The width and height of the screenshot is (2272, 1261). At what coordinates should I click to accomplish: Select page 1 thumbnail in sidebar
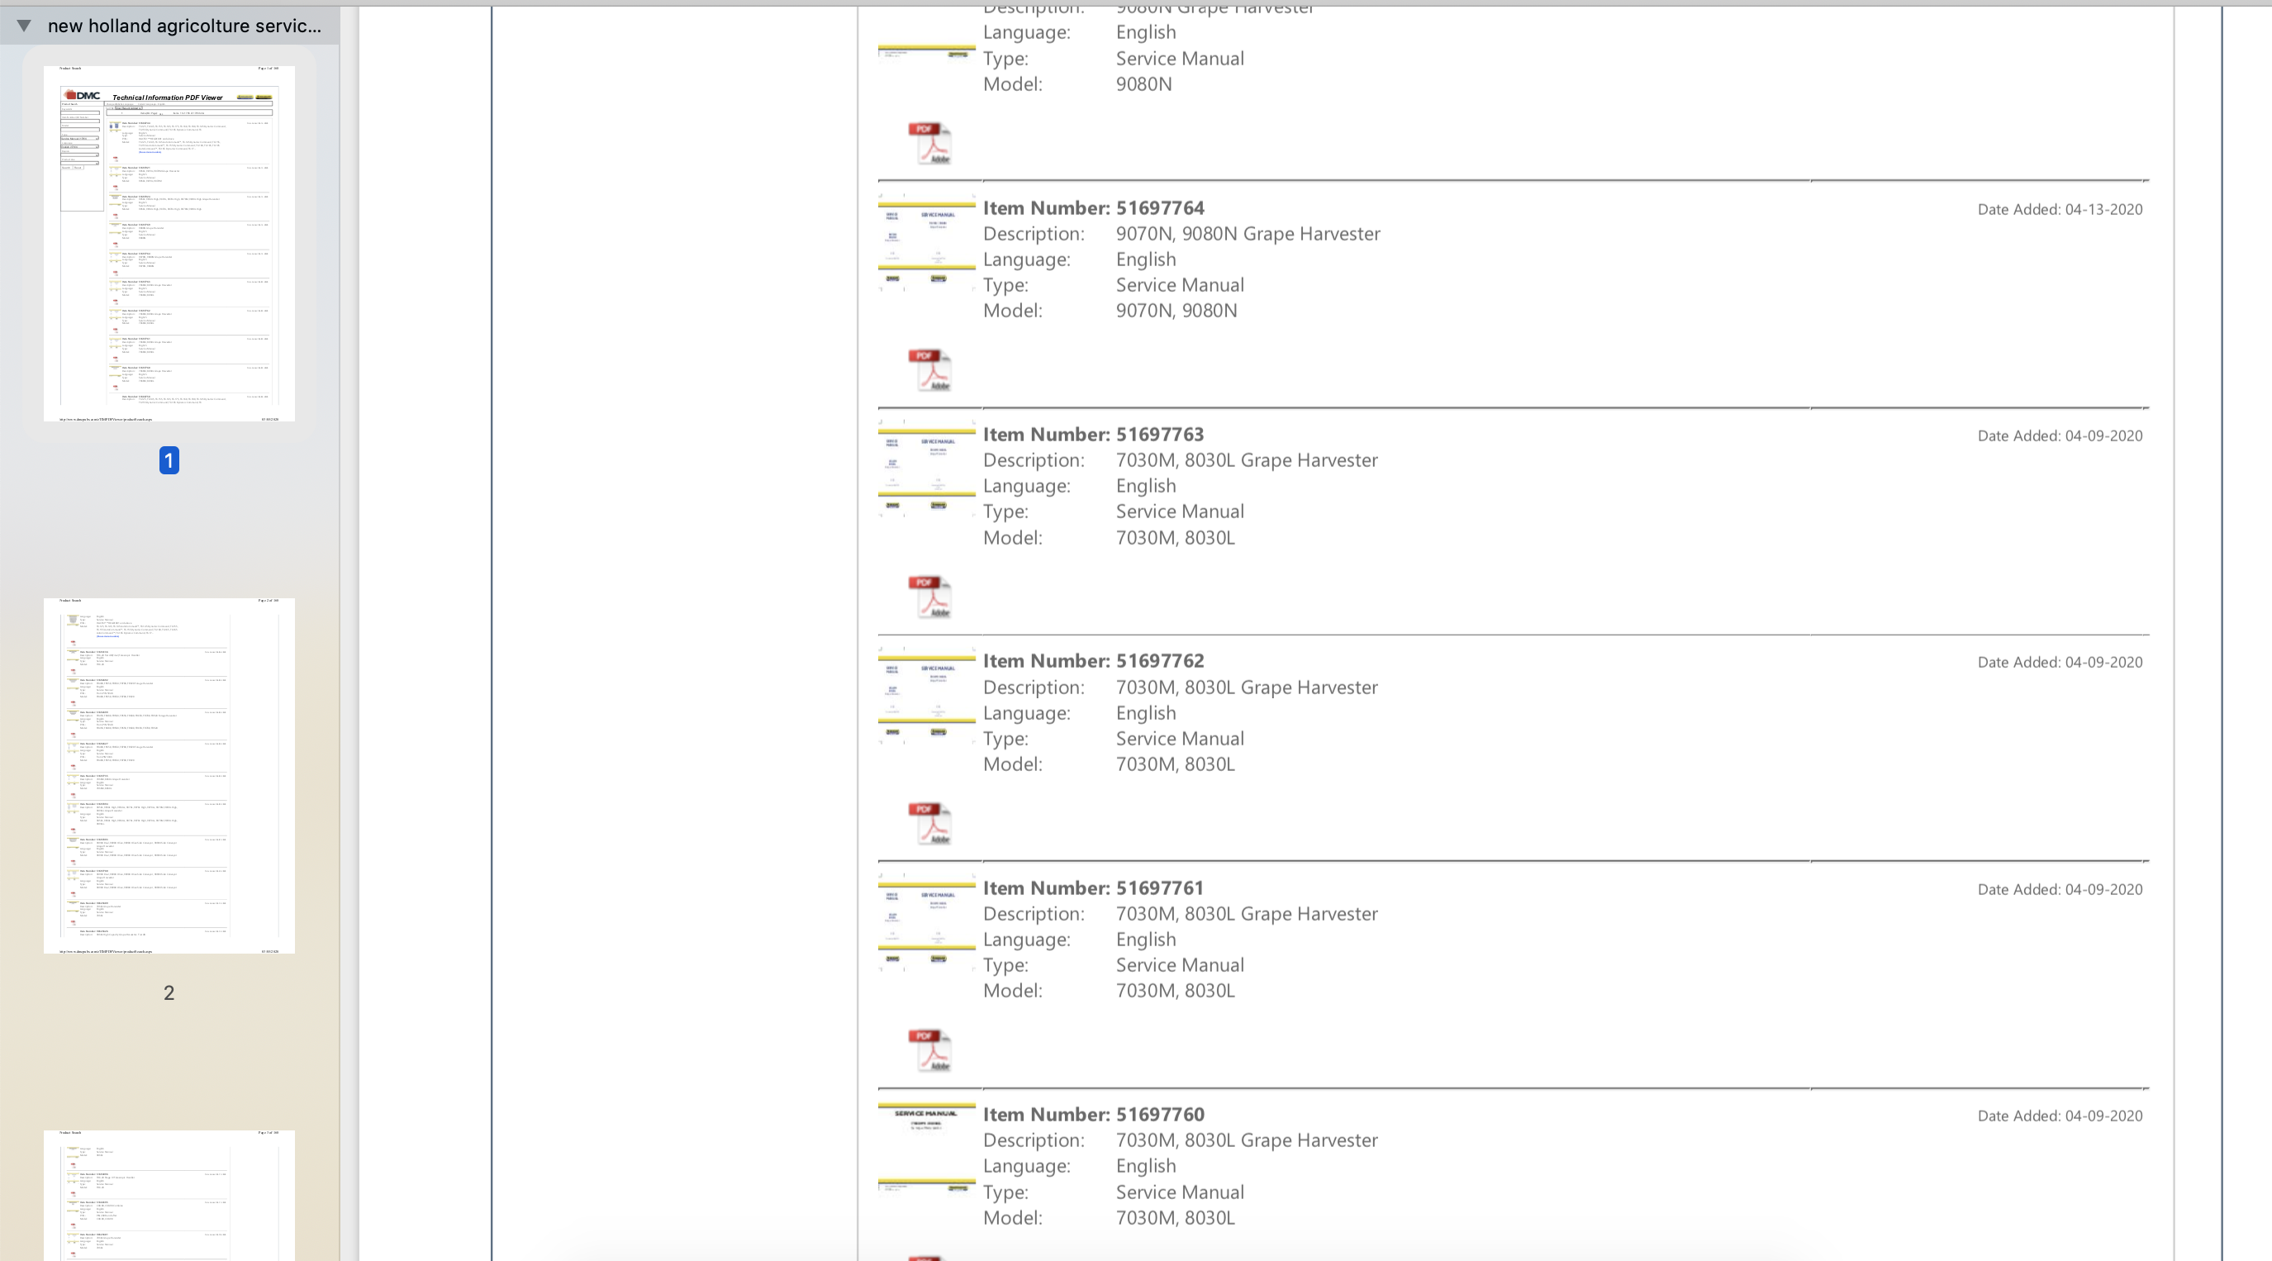(169, 244)
